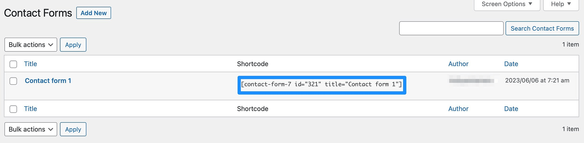Check the select-all box in the table footer

[13, 109]
